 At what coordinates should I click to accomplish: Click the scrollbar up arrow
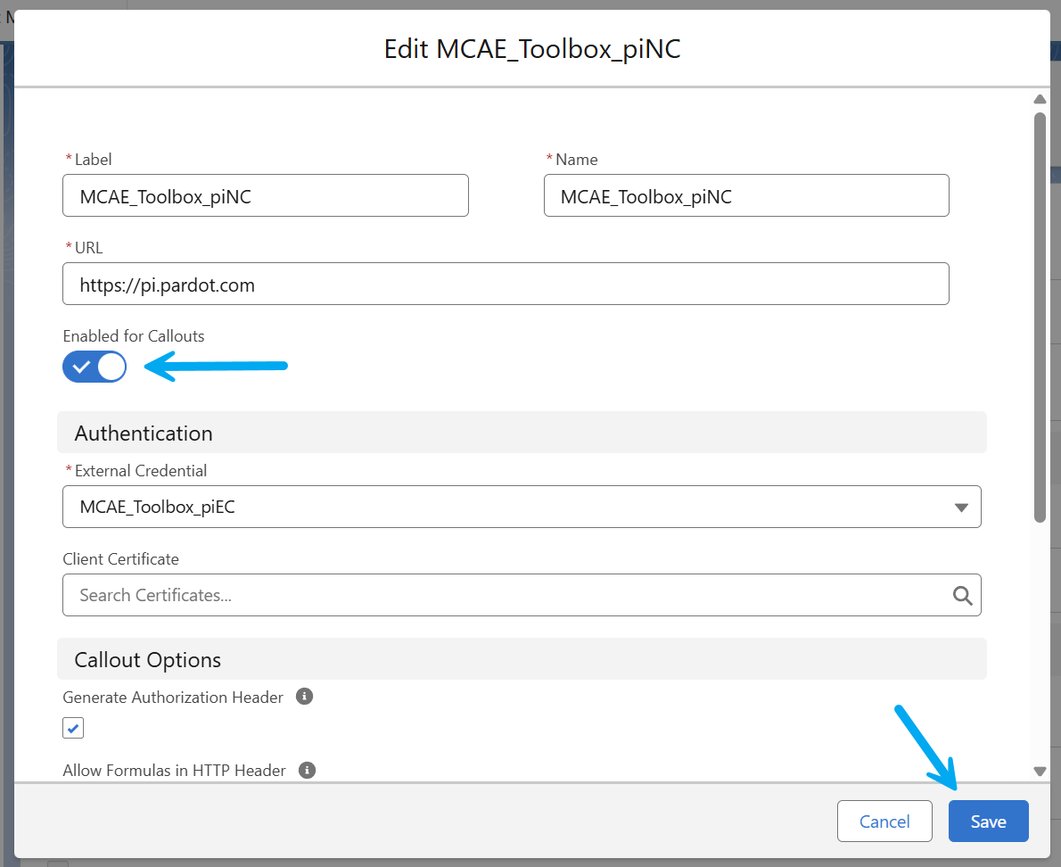[1040, 100]
